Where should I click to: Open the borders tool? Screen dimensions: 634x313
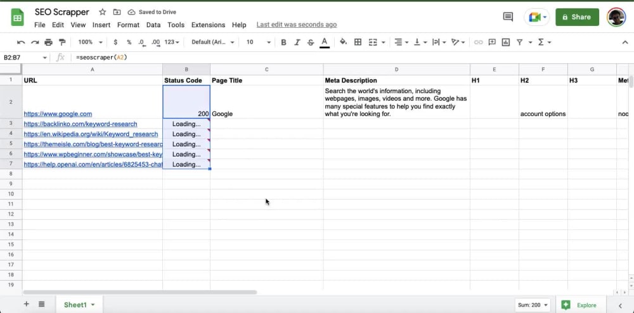[x=358, y=42]
